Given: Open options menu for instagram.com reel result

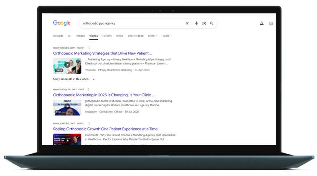Looking at the screenshot, I should (x=89, y=89).
